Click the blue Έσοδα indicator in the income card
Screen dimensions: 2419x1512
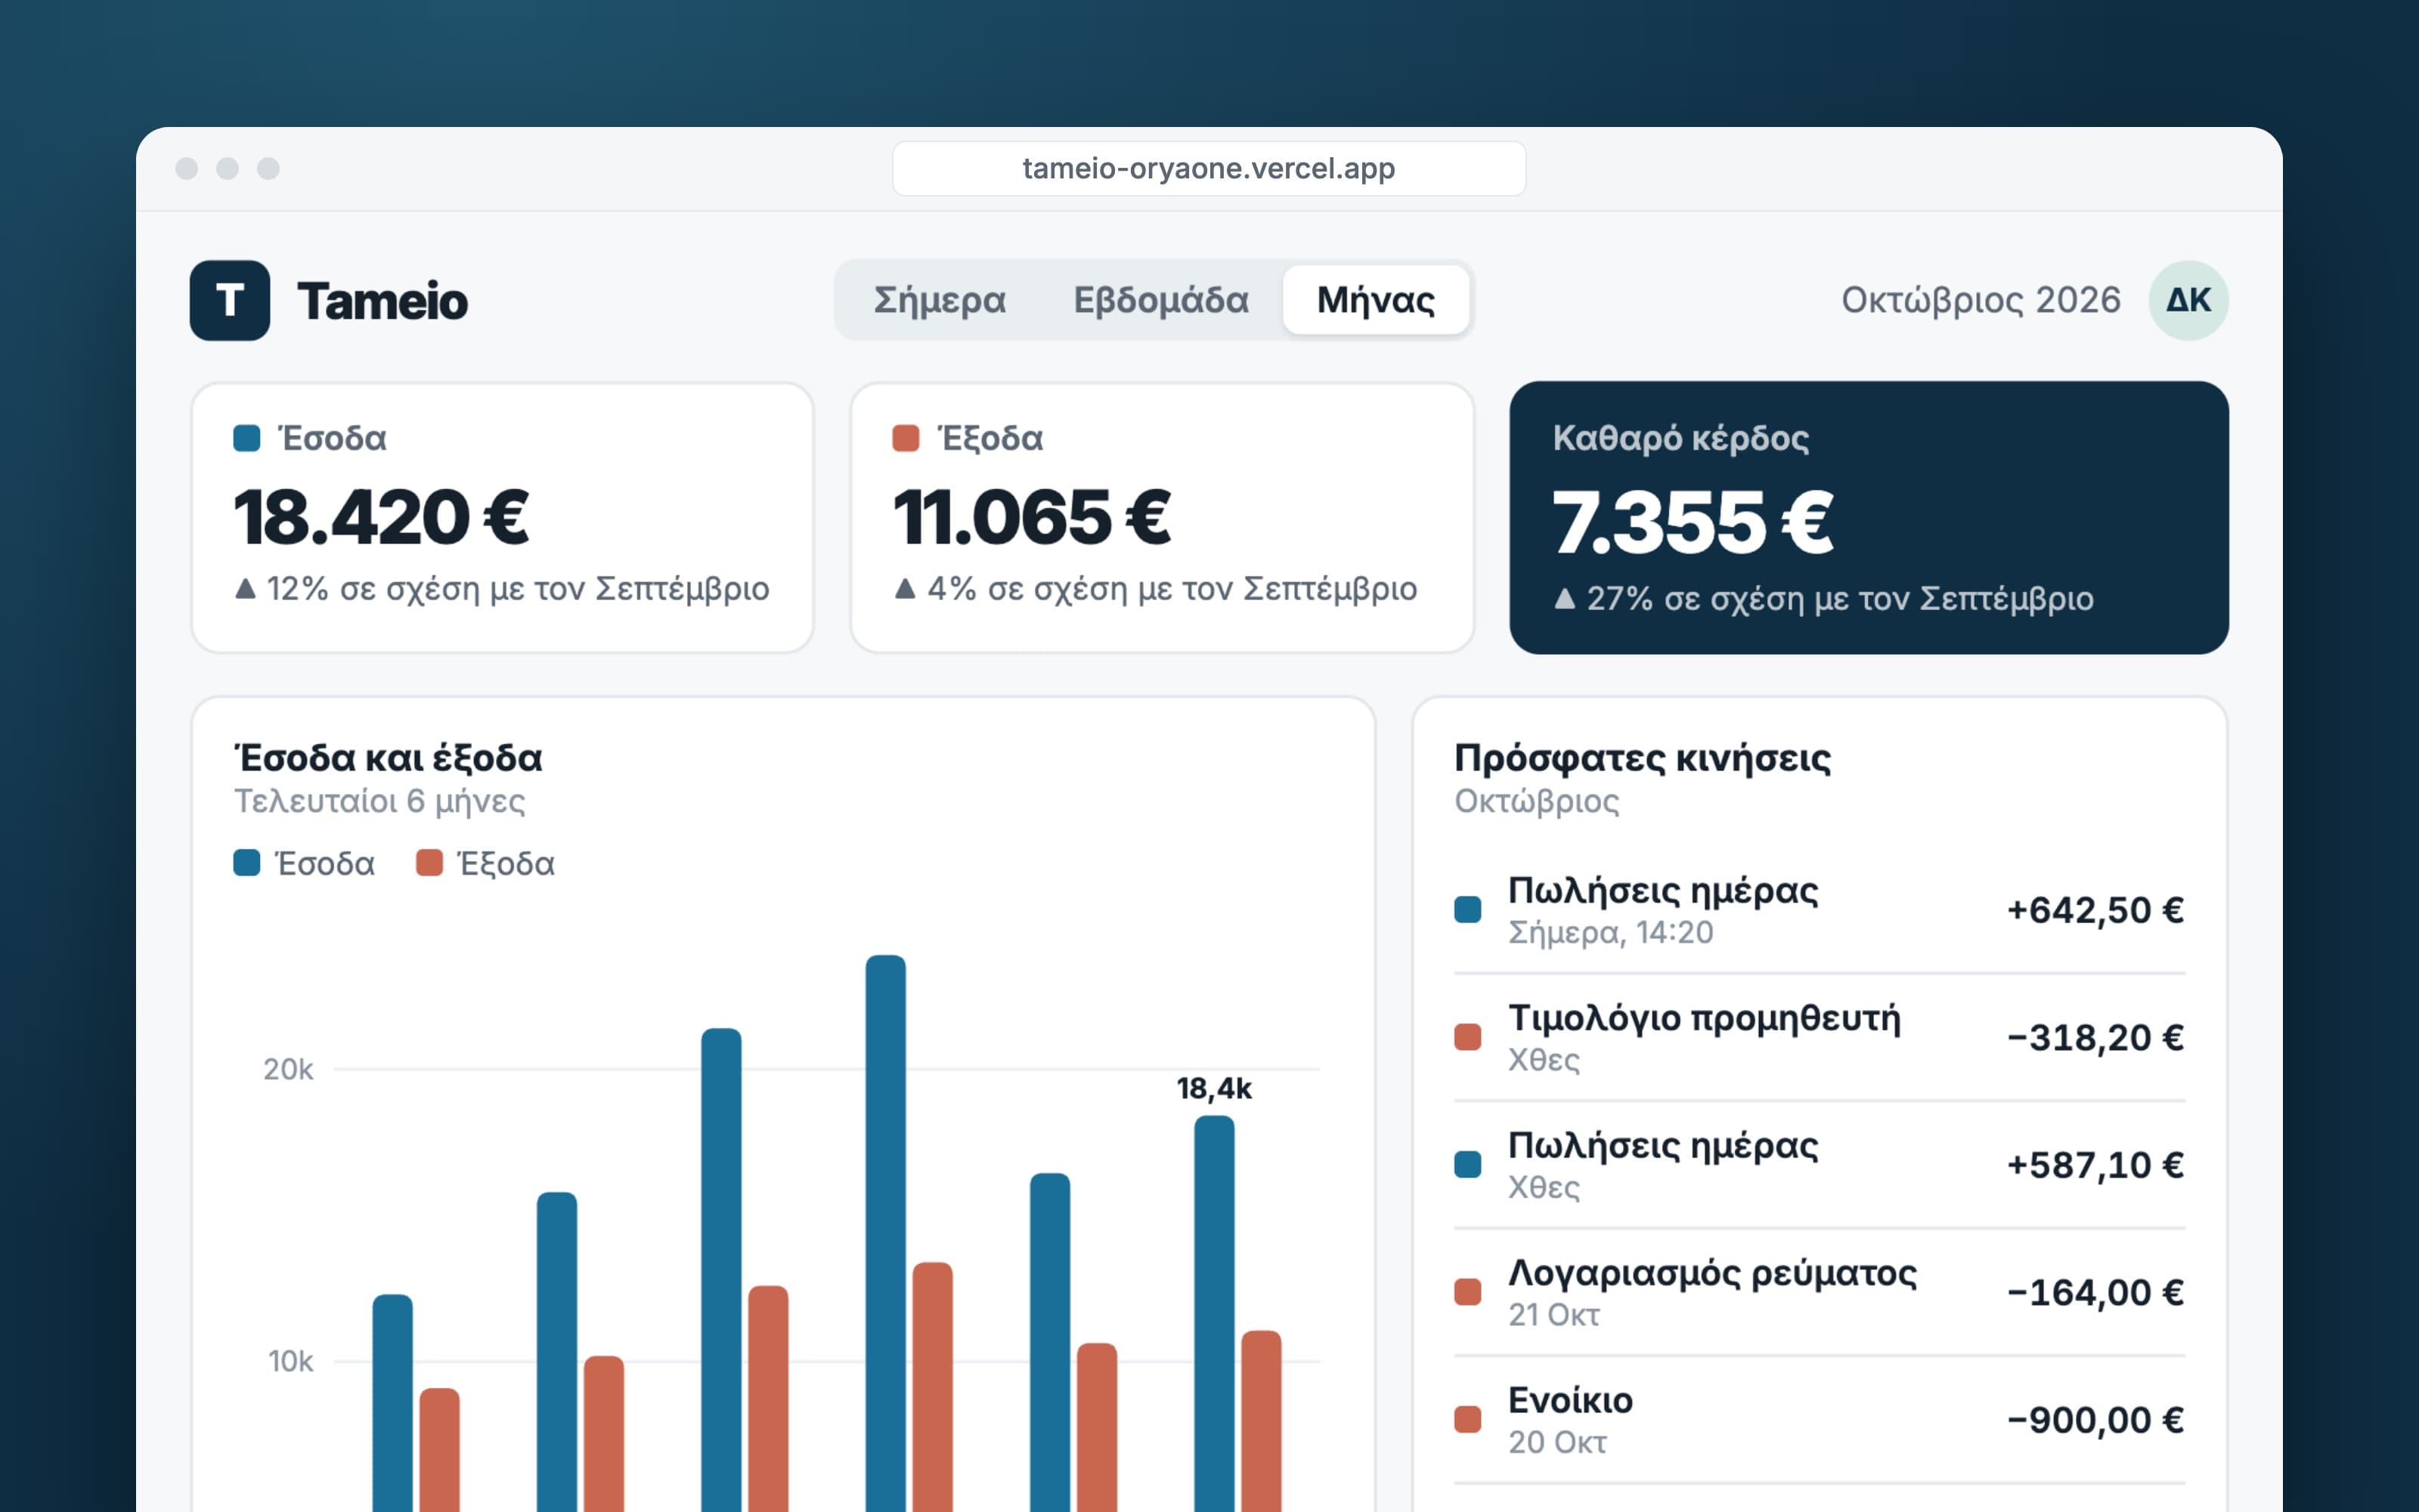point(246,438)
